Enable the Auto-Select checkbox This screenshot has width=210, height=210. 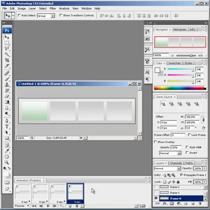point(19,15)
